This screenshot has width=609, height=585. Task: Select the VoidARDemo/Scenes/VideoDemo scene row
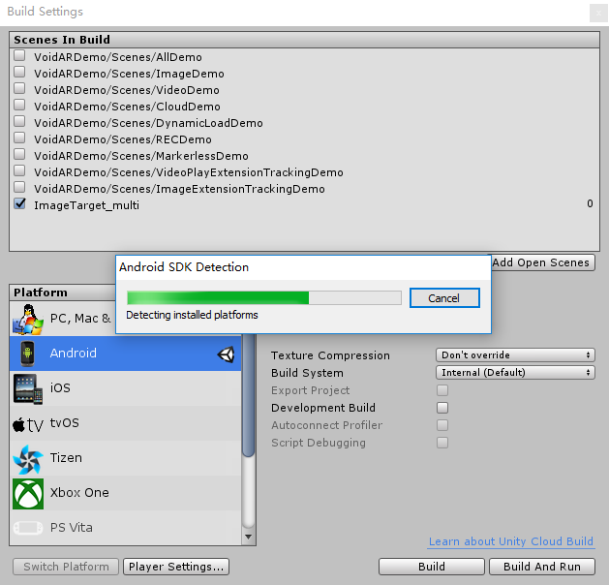pyautogui.click(x=304, y=90)
